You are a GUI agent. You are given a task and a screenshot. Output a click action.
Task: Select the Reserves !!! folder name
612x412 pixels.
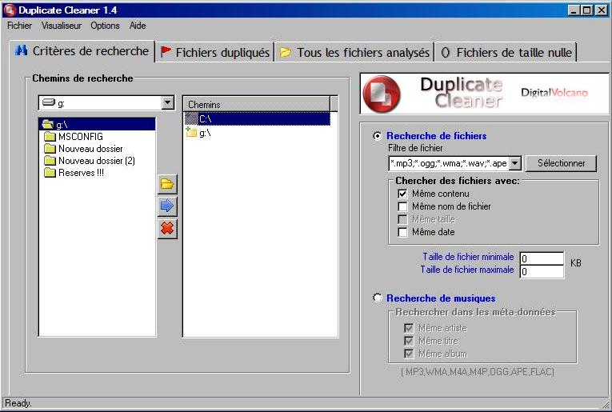pos(81,173)
